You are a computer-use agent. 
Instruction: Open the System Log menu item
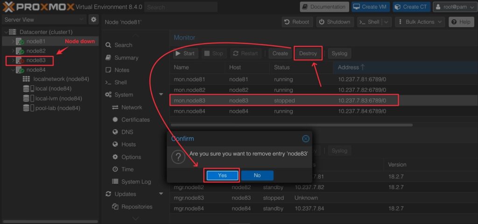[136, 182]
